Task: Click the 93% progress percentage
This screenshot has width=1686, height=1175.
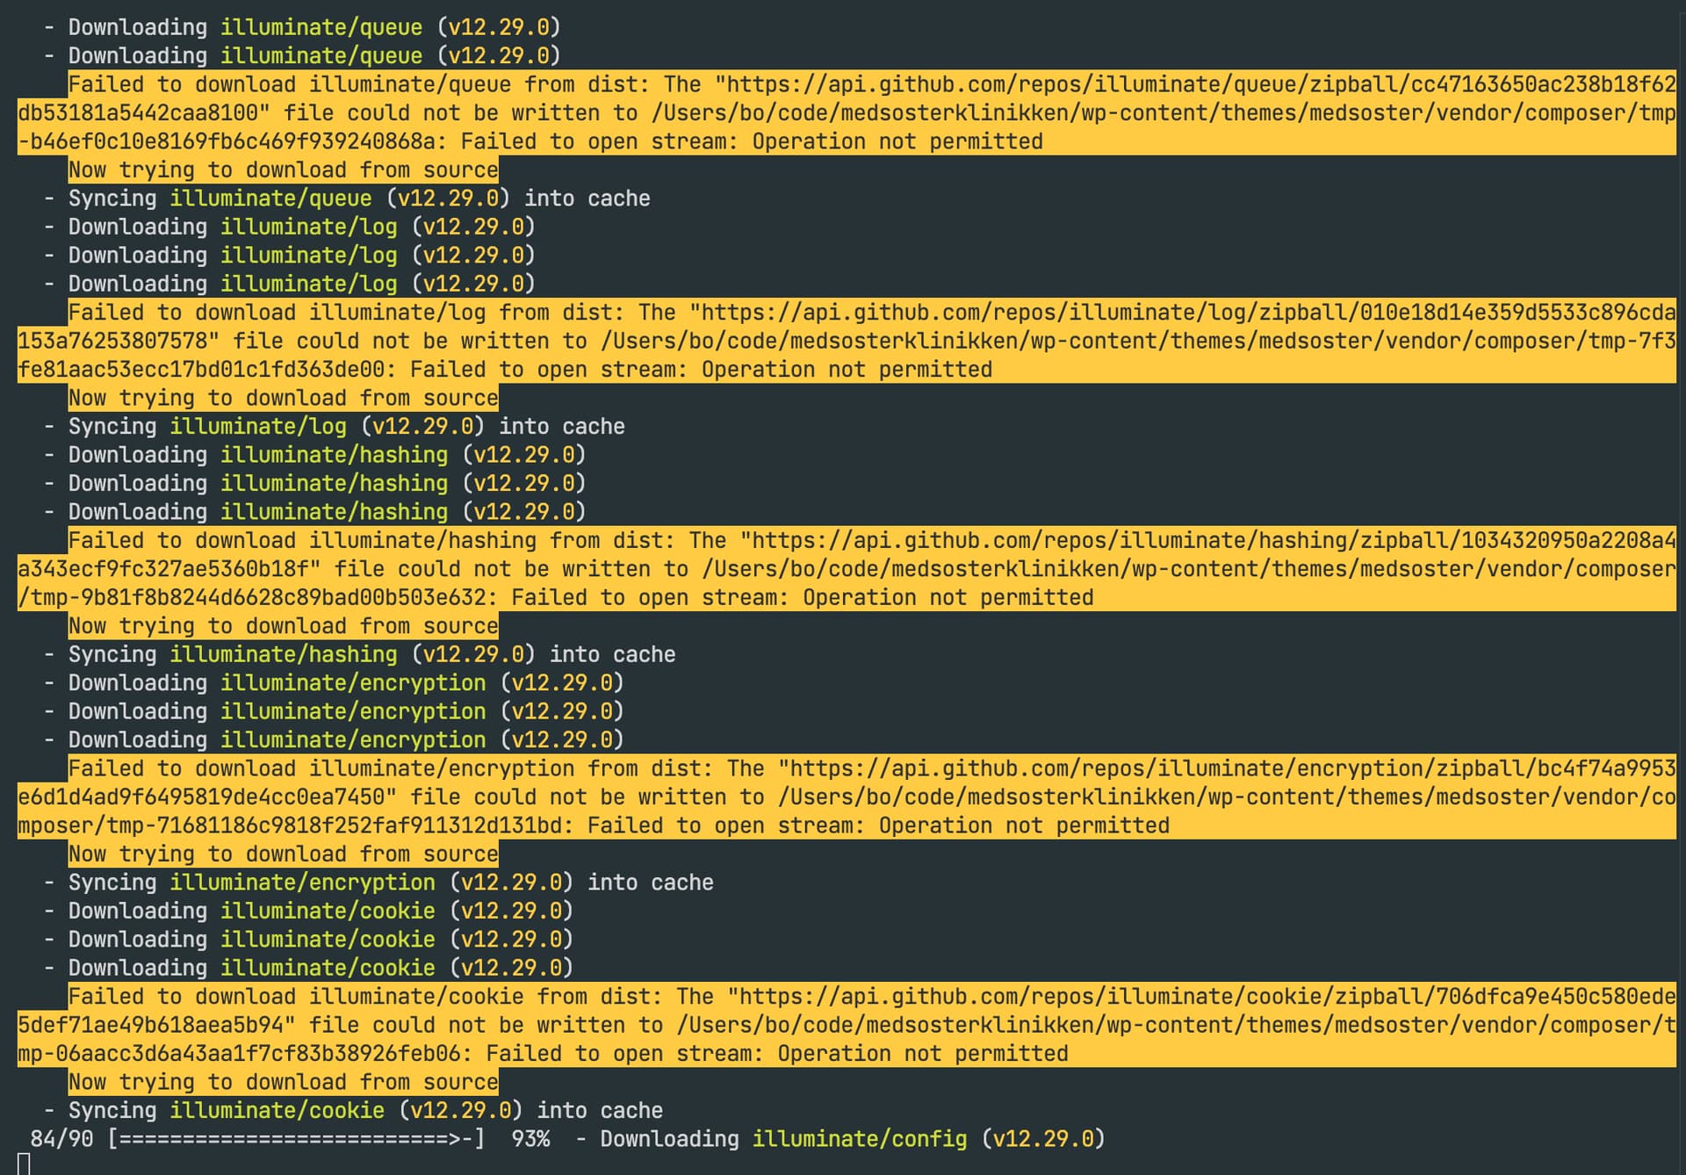Action: 530,1139
